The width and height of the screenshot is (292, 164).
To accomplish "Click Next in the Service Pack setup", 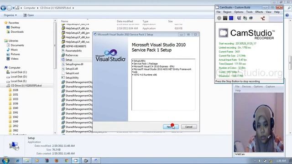I will pos(171,127).
